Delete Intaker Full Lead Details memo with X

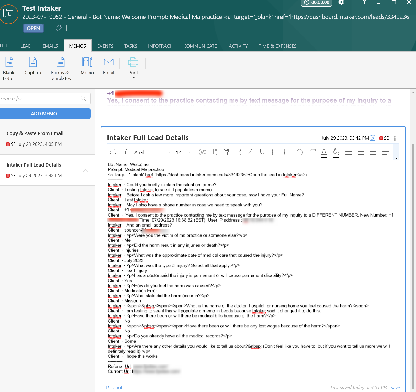tap(85, 170)
